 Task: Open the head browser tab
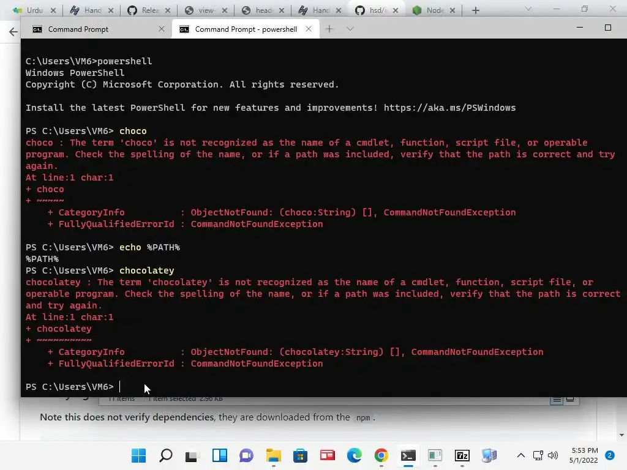pyautogui.click(x=263, y=10)
